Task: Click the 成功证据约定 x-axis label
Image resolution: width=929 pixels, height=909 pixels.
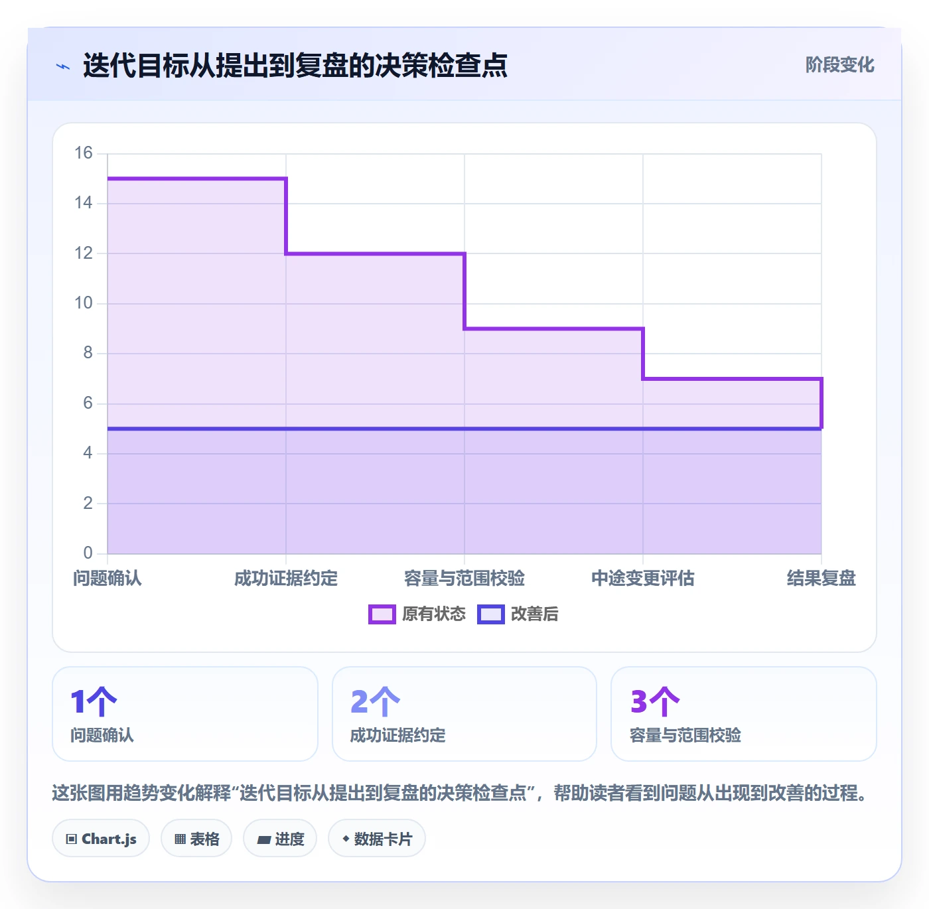Action: point(286,579)
